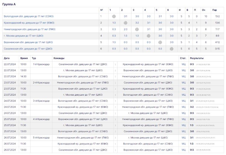Open the 3:1 result of the 24.07.2024 10:00 match
The height and width of the screenshot is (155, 226).
(192, 101)
